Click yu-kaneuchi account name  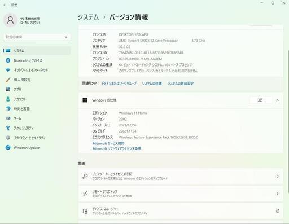click(x=30, y=19)
